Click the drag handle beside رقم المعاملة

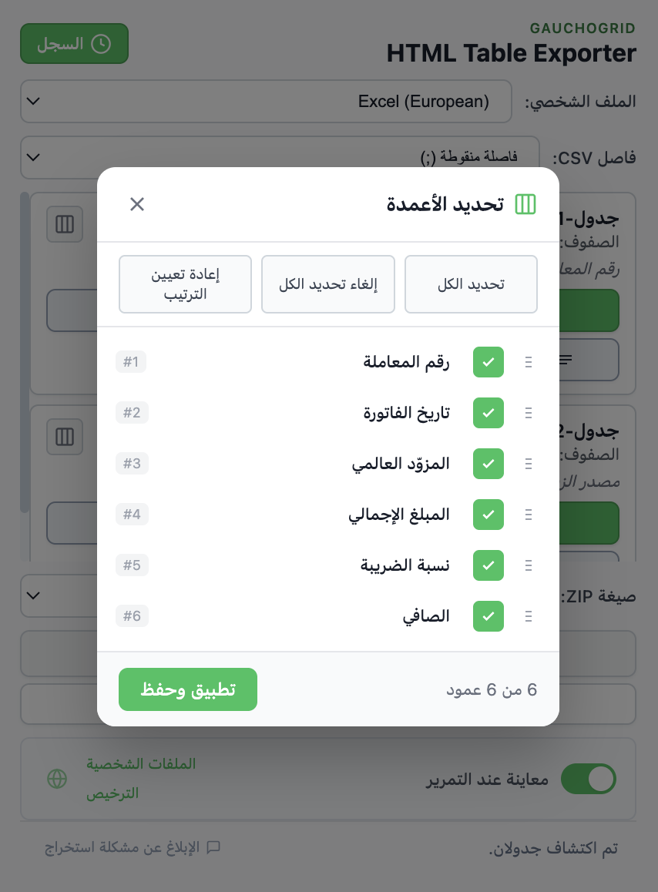tap(529, 361)
